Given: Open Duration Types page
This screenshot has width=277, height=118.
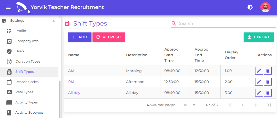Looking at the screenshot, I should [28, 62].
